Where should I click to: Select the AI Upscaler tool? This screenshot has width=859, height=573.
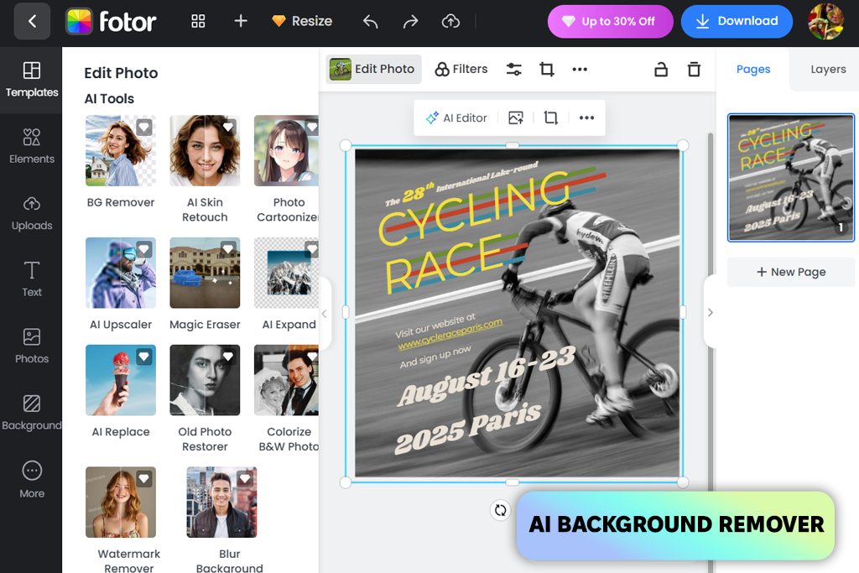pos(121,284)
